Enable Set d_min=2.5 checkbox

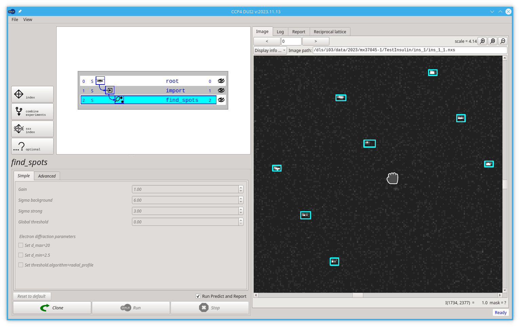[21, 255]
